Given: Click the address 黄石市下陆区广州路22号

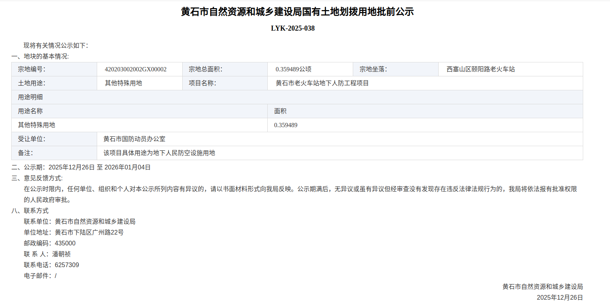Looking at the screenshot, I should click(x=89, y=233).
